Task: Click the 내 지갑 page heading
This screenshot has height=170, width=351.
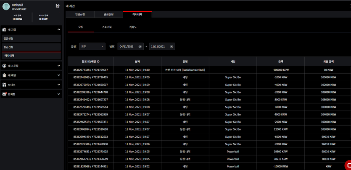Action: click(70, 6)
